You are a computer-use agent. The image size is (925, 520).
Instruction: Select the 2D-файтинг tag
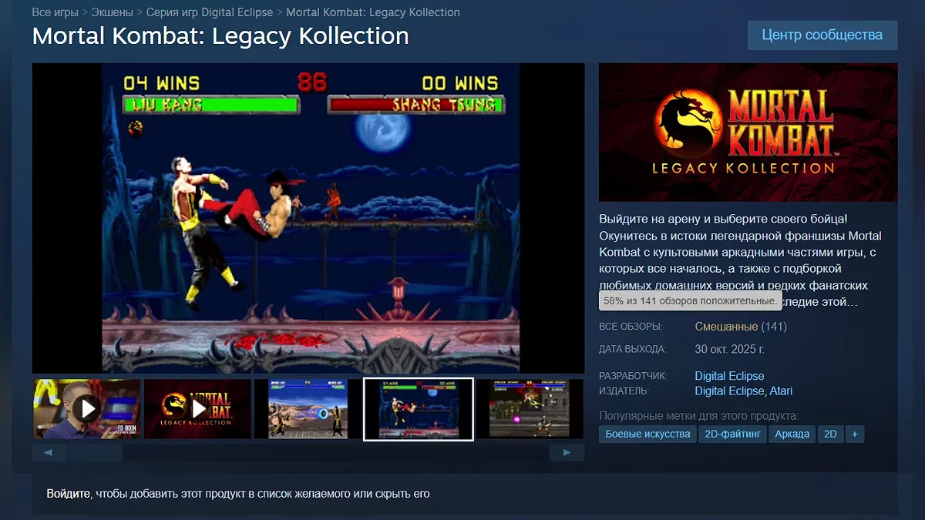(x=732, y=434)
